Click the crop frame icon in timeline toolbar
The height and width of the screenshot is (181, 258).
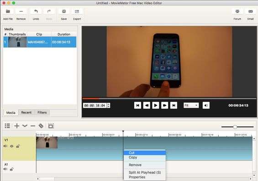[51, 126]
